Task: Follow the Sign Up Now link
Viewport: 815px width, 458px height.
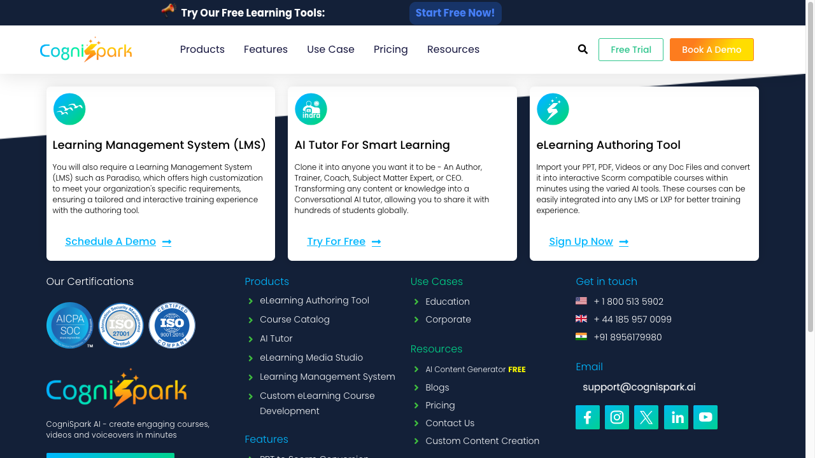Action: click(x=581, y=242)
